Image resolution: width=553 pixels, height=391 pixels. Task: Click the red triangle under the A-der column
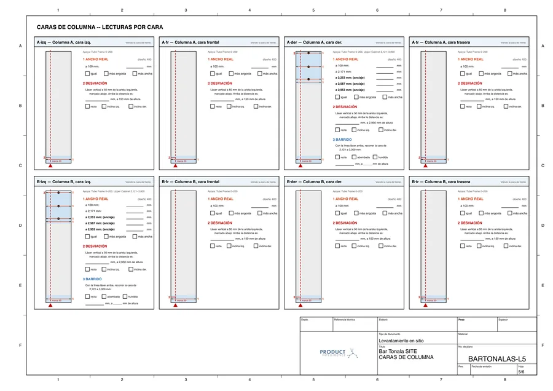click(x=300, y=165)
